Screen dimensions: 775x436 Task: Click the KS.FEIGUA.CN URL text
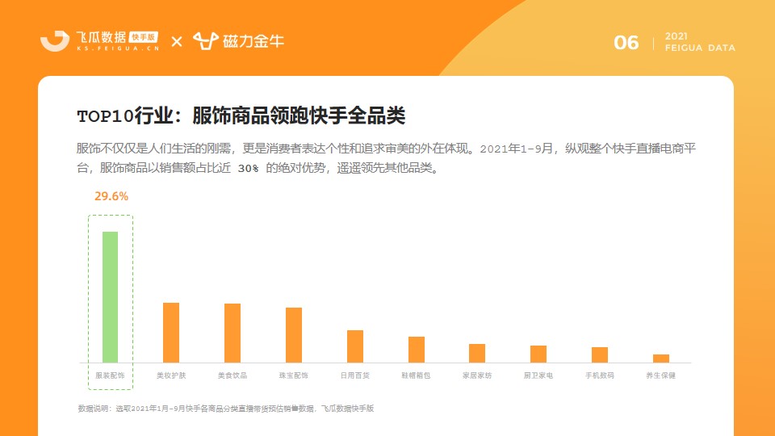pos(118,48)
